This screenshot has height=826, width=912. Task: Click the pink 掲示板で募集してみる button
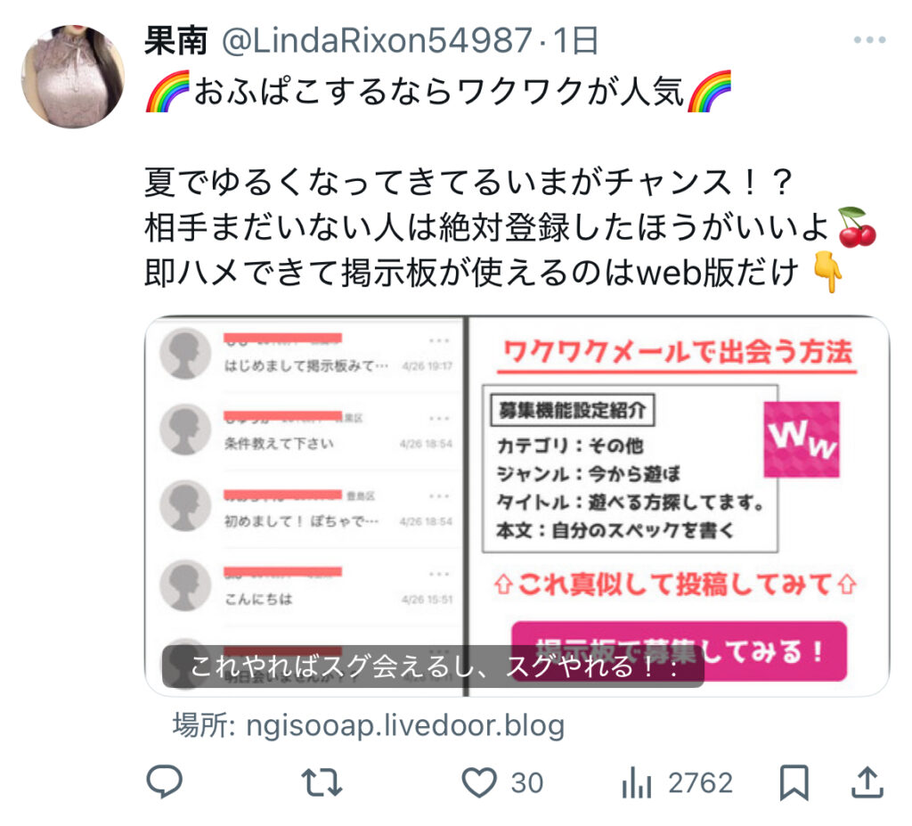[679, 650]
